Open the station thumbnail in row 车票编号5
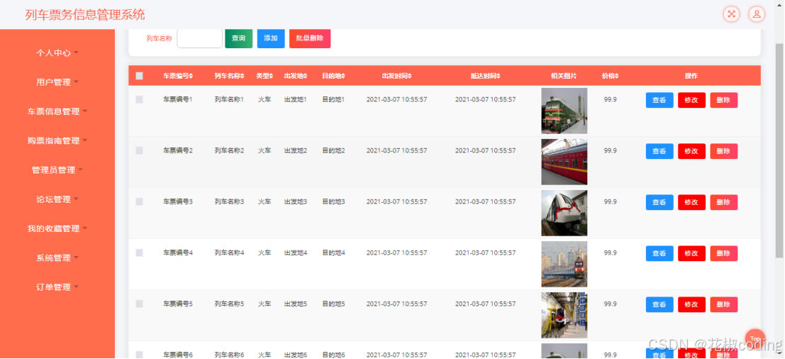This screenshot has width=785, height=359. pos(564,315)
